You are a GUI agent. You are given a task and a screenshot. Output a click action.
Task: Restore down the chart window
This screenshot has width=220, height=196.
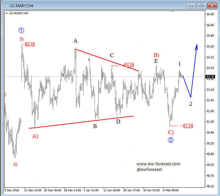tap(201, 5)
